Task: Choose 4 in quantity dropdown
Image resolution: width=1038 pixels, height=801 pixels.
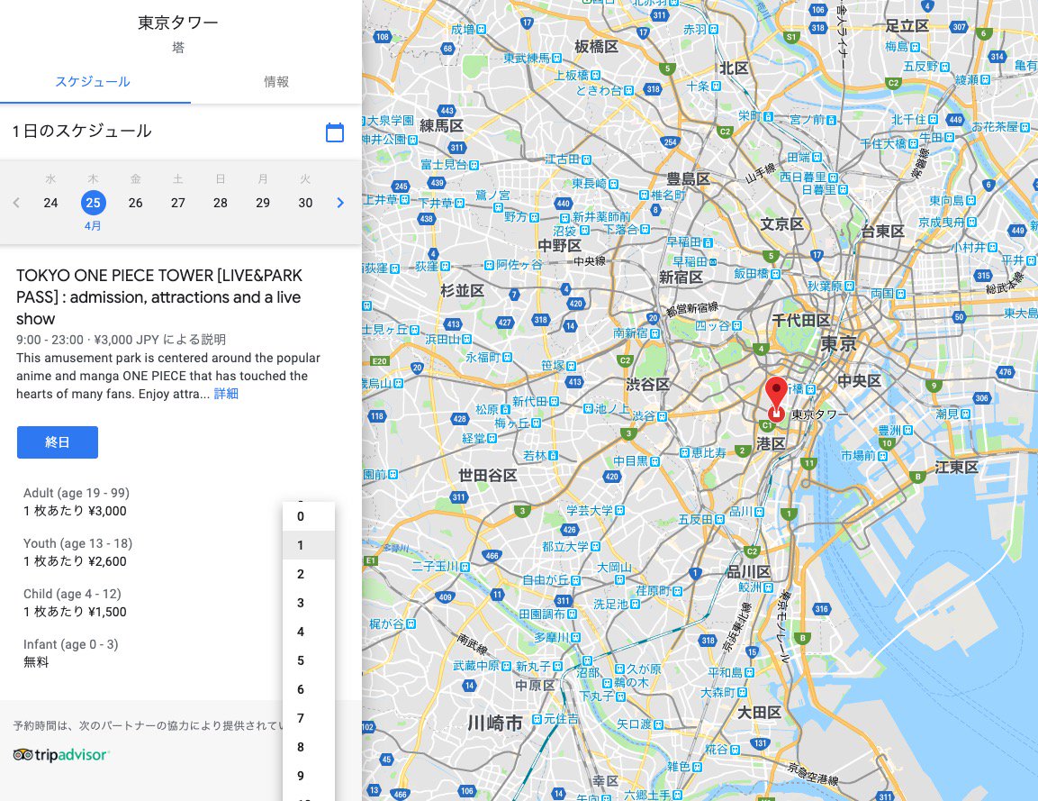Action: (x=309, y=632)
